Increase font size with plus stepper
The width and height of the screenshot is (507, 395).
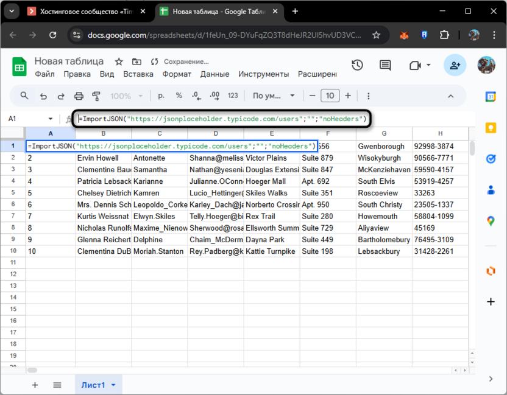point(348,96)
